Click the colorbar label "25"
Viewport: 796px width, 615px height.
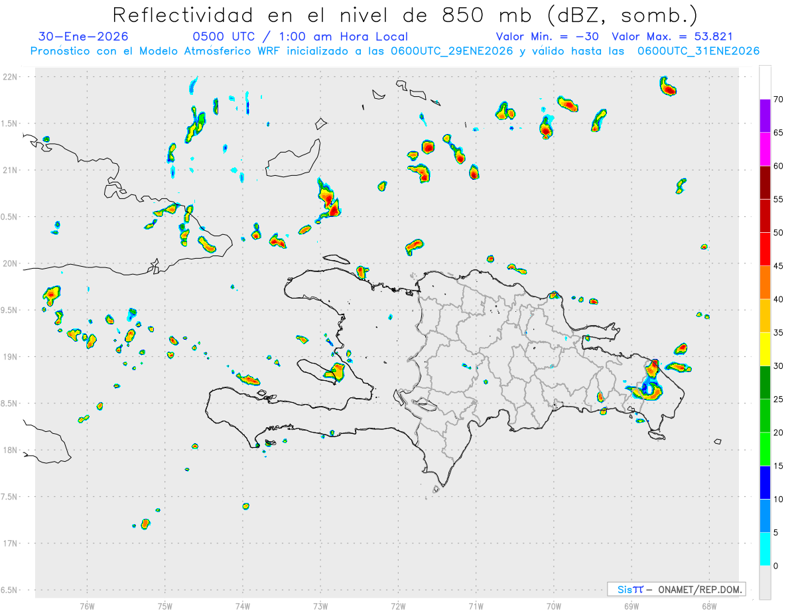[x=779, y=399]
